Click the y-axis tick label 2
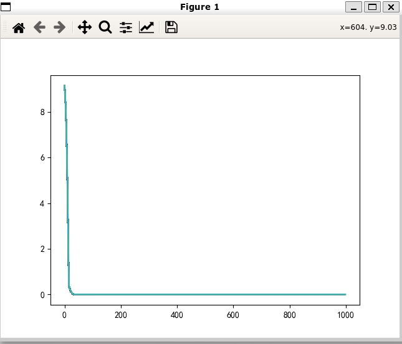 point(42,249)
